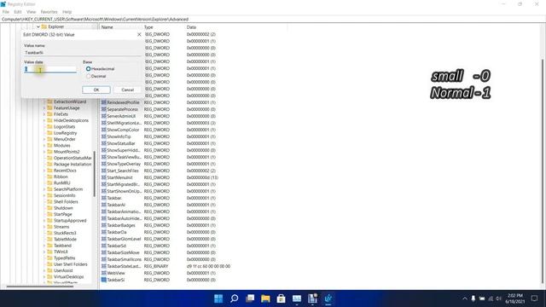Click the TaskbarBadges value icon

point(103,225)
